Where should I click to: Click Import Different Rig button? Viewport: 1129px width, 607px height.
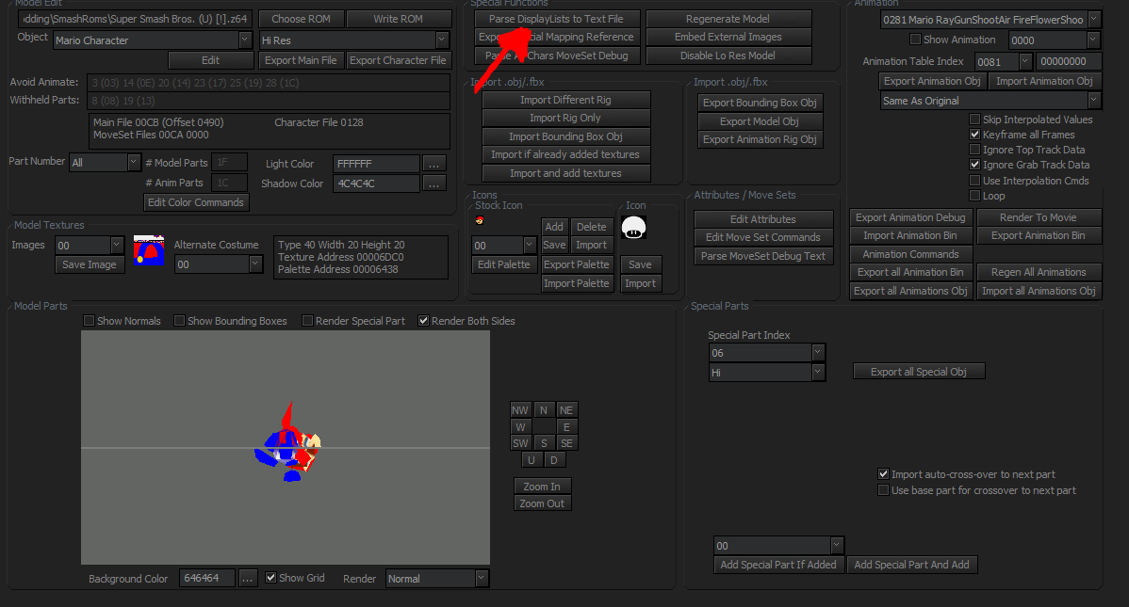point(566,100)
